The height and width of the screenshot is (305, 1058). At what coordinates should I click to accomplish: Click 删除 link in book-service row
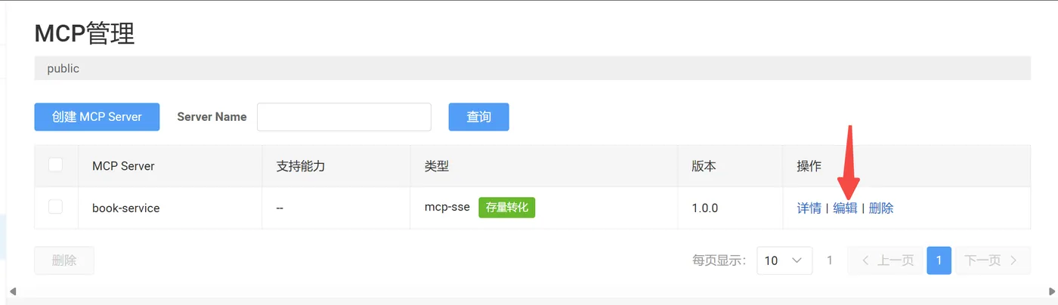pos(881,208)
